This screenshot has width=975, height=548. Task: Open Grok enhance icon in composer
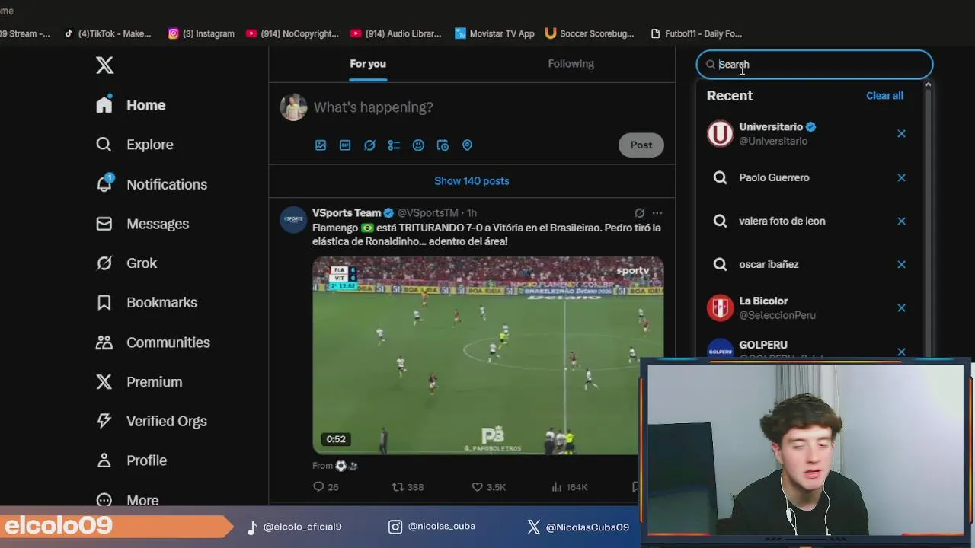[x=369, y=145]
